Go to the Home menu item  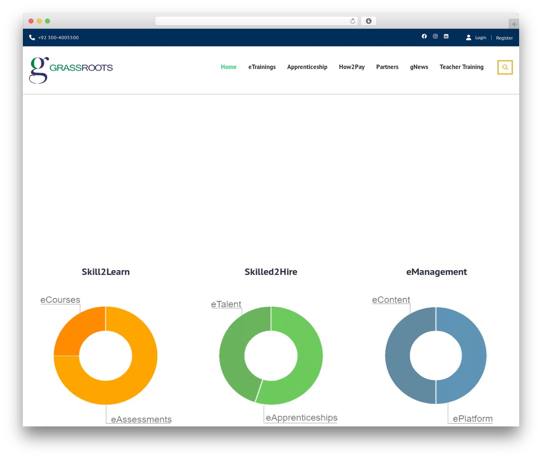[x=229, y=67]
